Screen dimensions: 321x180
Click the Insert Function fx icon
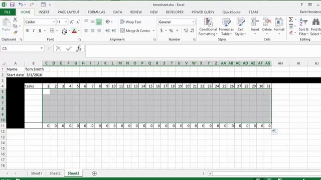(79, 48)
